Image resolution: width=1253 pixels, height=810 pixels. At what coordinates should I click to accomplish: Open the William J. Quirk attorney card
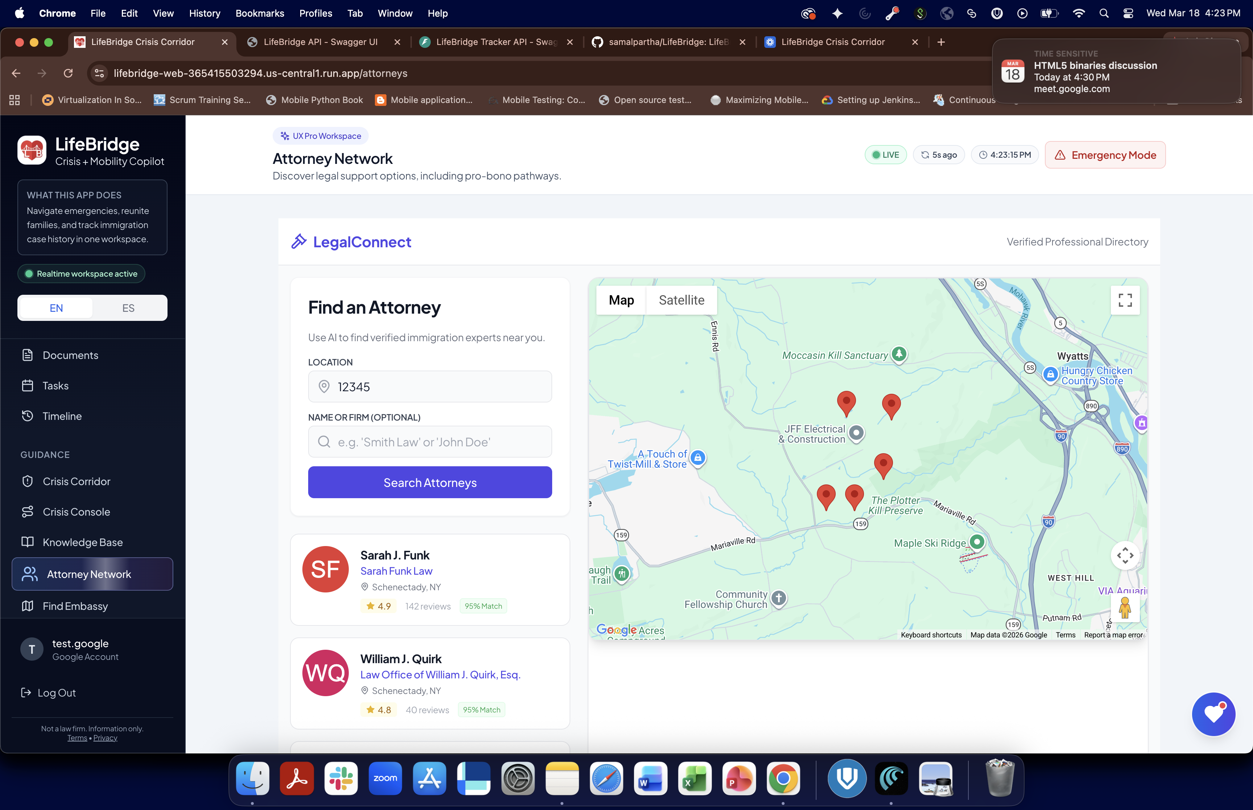[430, 683]
